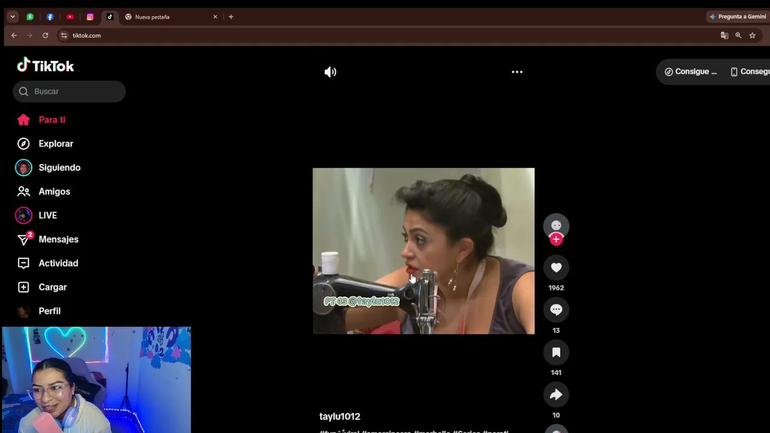Image resolution: width=770 pixels, height=433 pixels.
Task: Open the comments with the speech bubble icon
Action: [556, 310]
